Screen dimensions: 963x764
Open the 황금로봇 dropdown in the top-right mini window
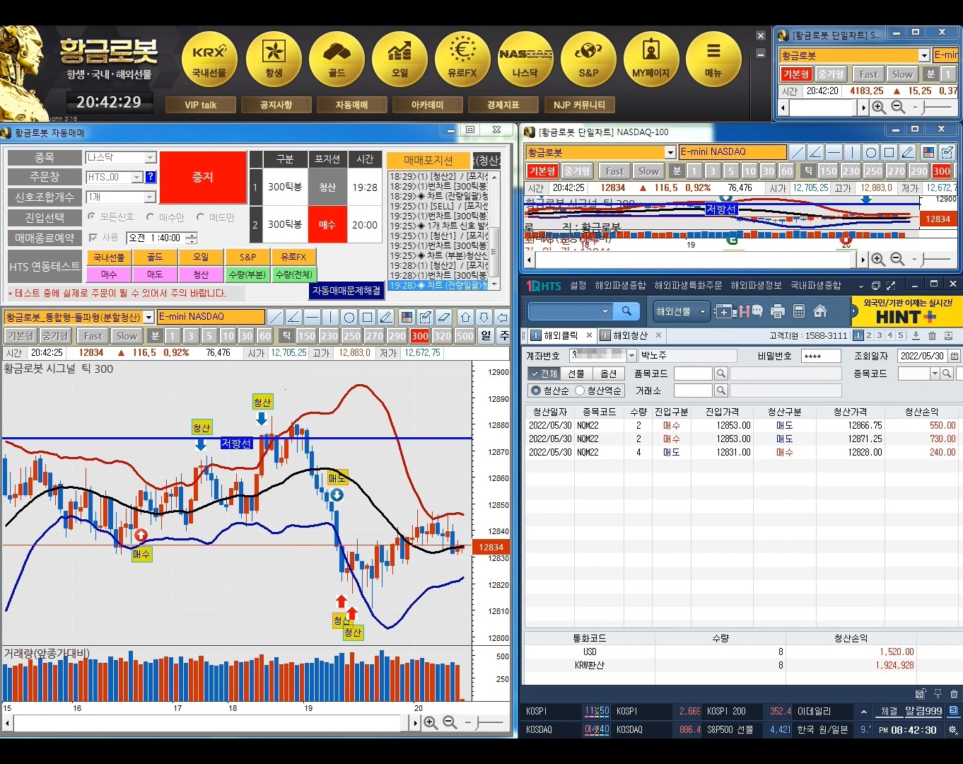[923, 55]
